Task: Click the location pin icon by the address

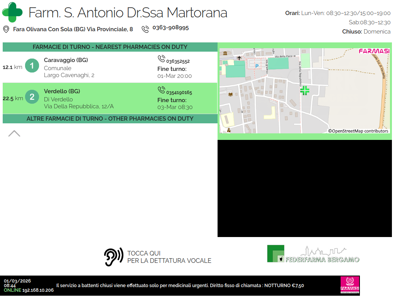Action: (x=6, y=29)
